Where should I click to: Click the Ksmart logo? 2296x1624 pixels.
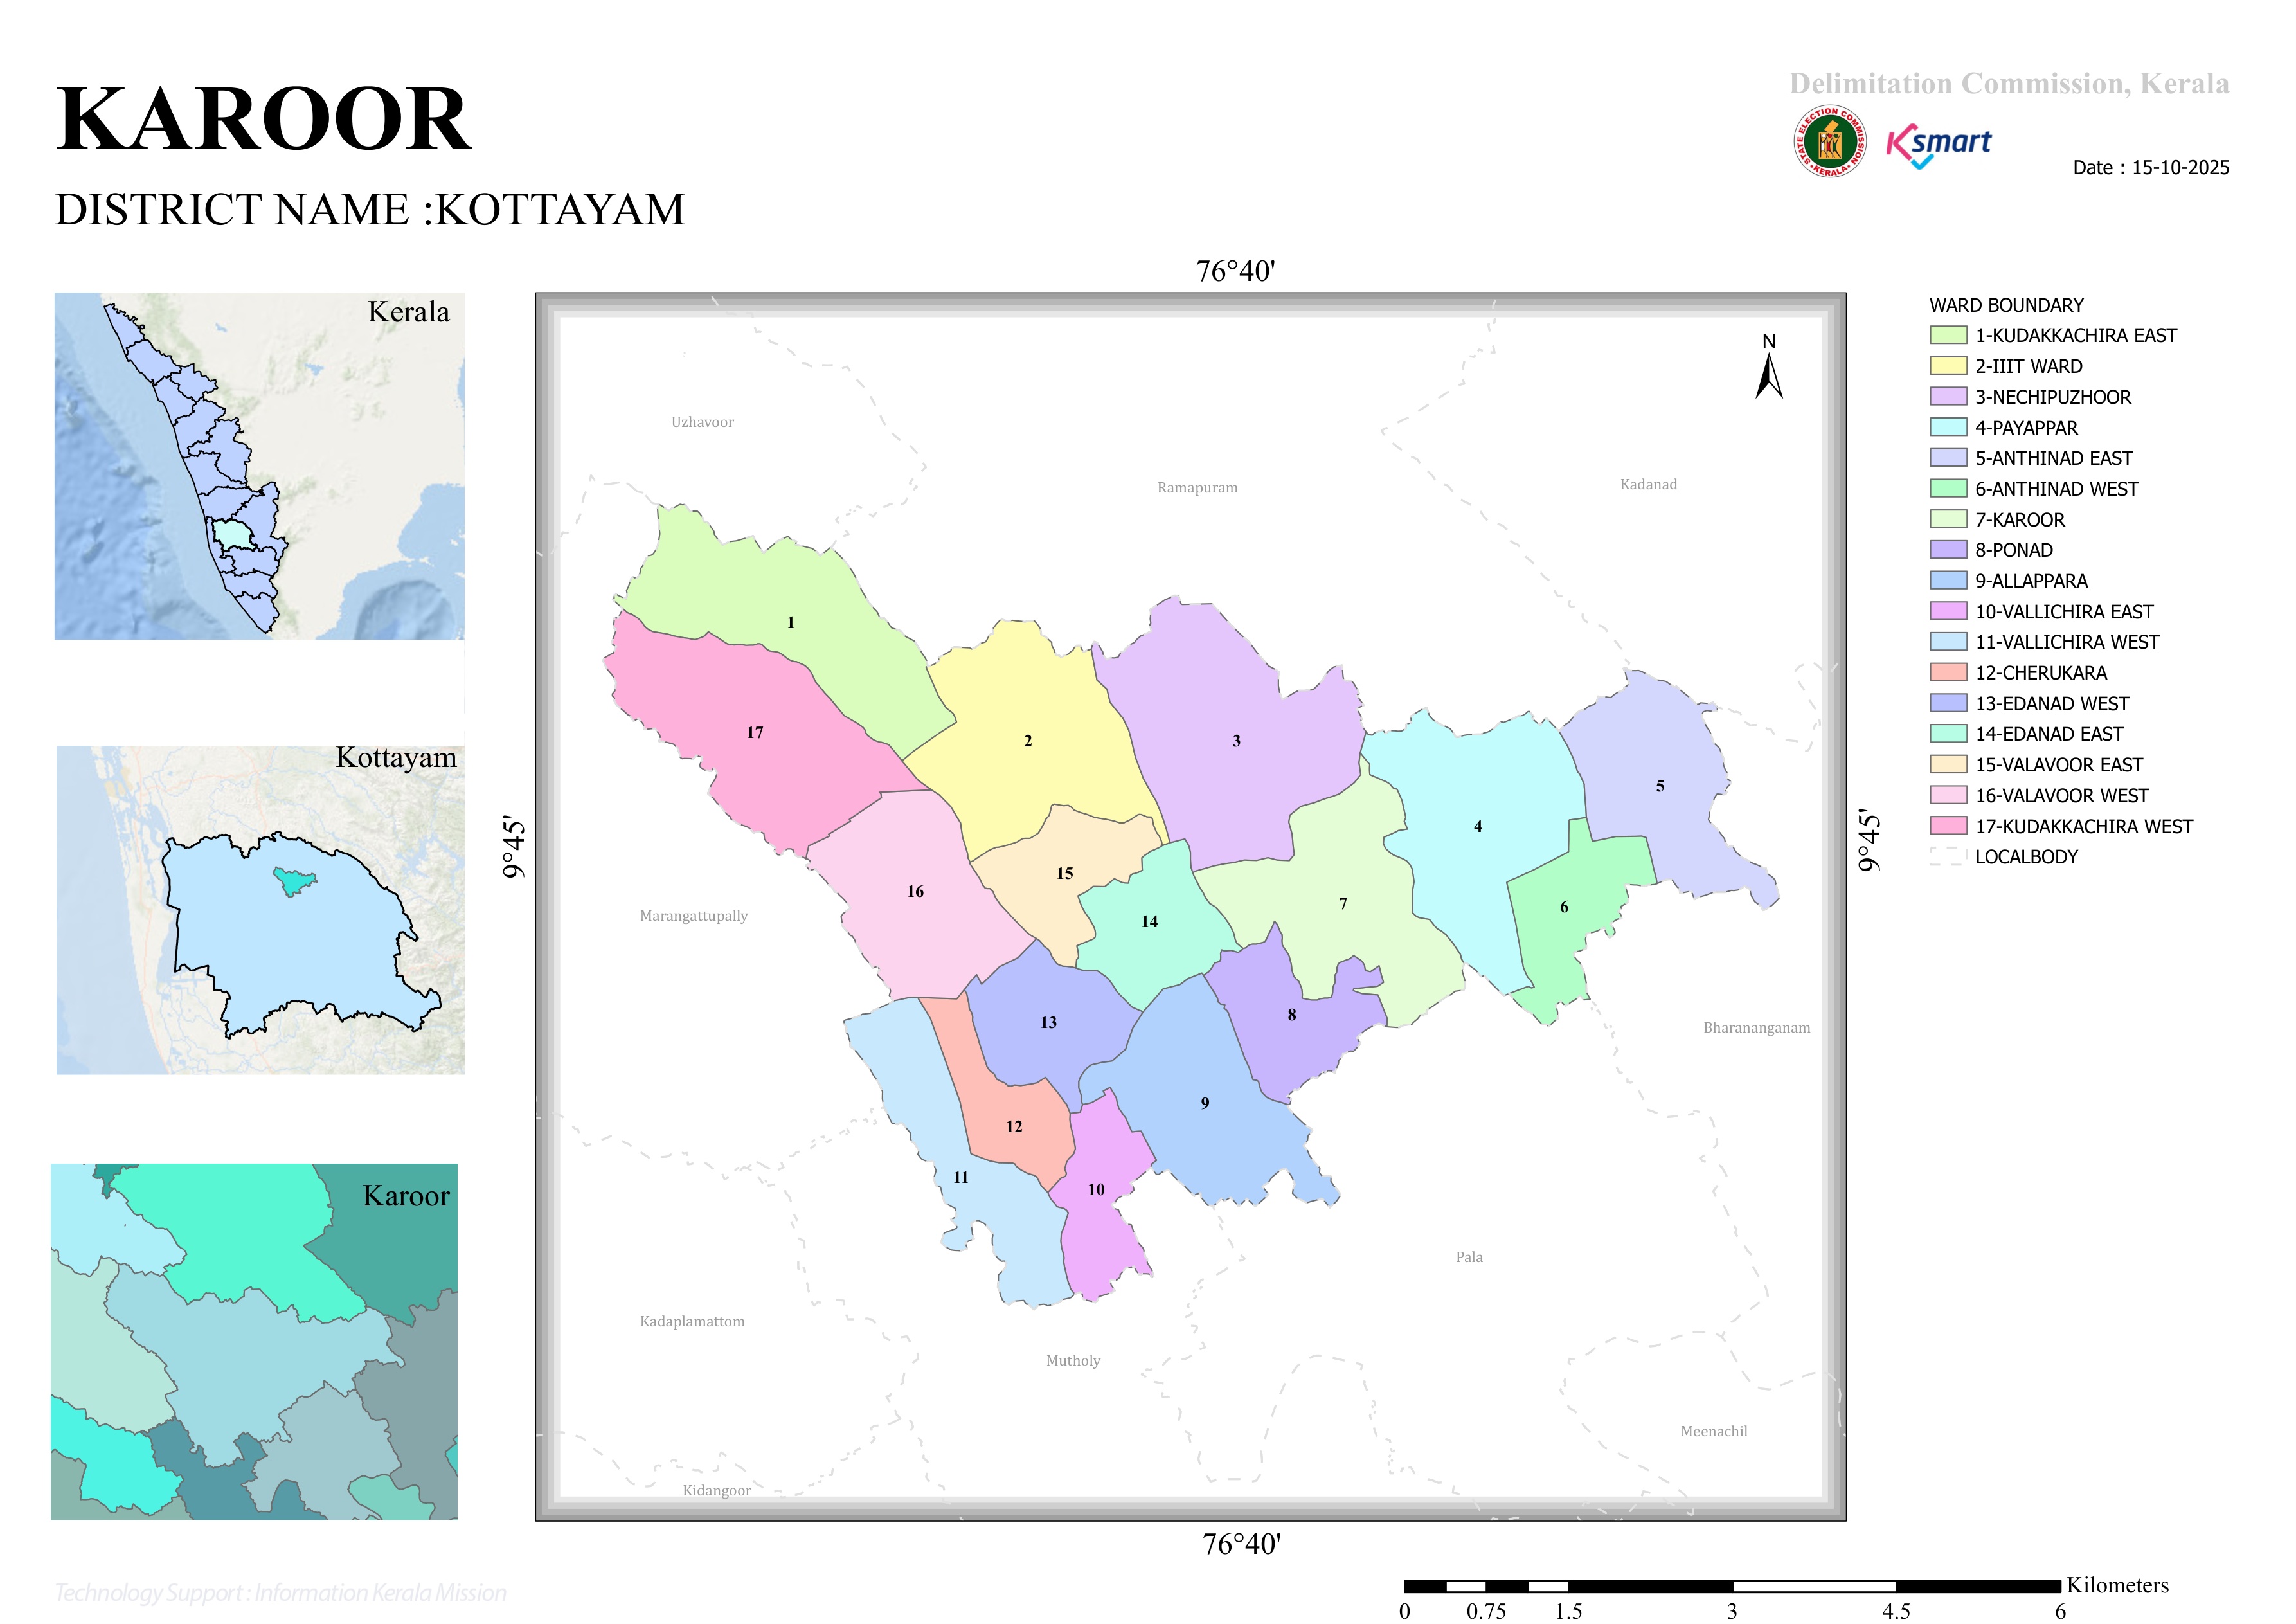click(1938, 146)
